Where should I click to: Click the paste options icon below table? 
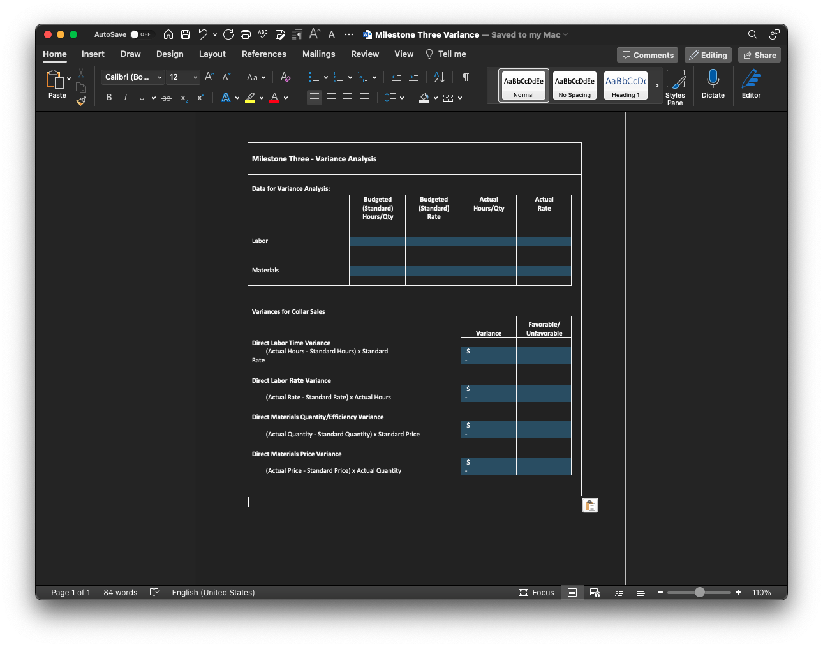tap(590, 505)
